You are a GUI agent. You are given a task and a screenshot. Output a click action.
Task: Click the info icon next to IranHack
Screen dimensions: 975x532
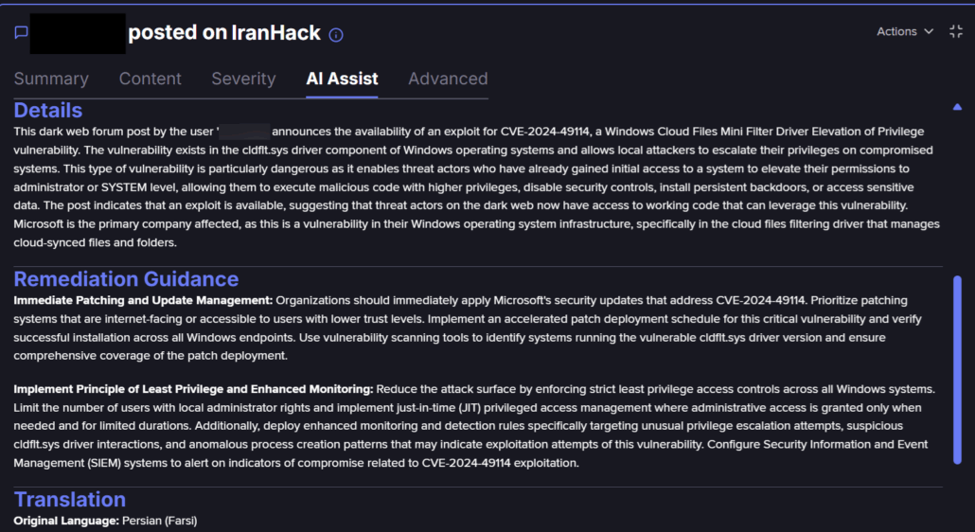pyautogui.click(x=336, y=35)
